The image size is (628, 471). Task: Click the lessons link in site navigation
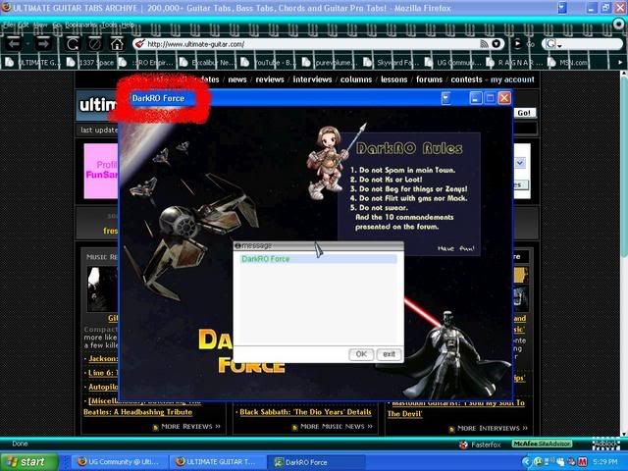coord(394,79)
